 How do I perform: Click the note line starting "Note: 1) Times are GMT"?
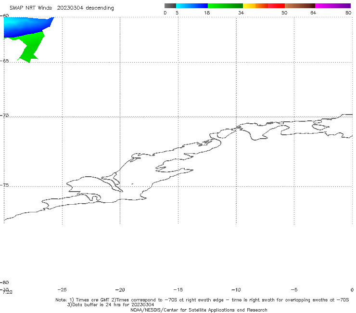202,300
